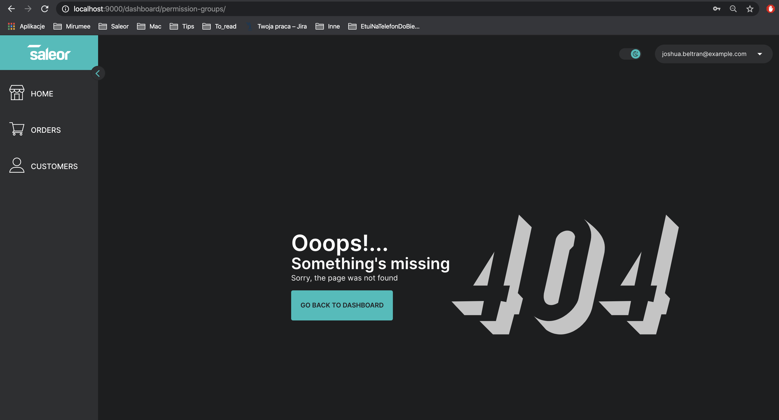The width and height of the screenshot is (779, 420).
Task: Open Customers via the person icon
Action: click(17, 165)
